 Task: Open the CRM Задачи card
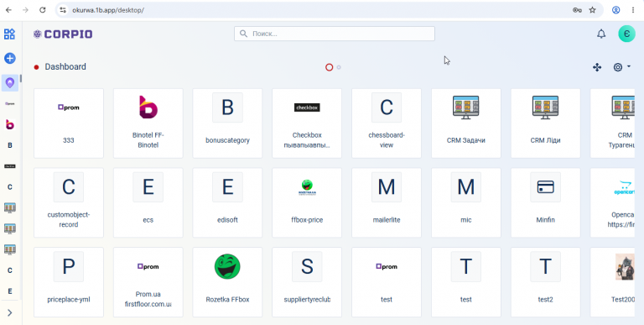coord(466,123)
